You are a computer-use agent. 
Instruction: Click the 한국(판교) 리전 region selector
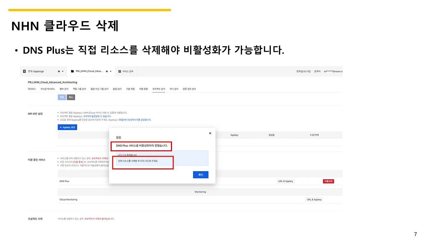pyautogui.click(x=303, y=71)
